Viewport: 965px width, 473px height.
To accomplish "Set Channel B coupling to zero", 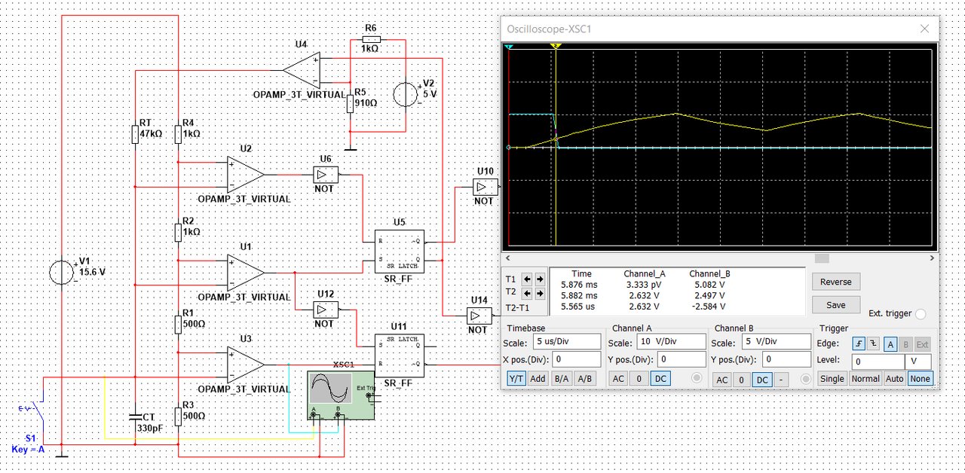I will click(x=743, y=380).
